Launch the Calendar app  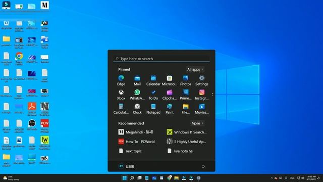tap(153, 80)
